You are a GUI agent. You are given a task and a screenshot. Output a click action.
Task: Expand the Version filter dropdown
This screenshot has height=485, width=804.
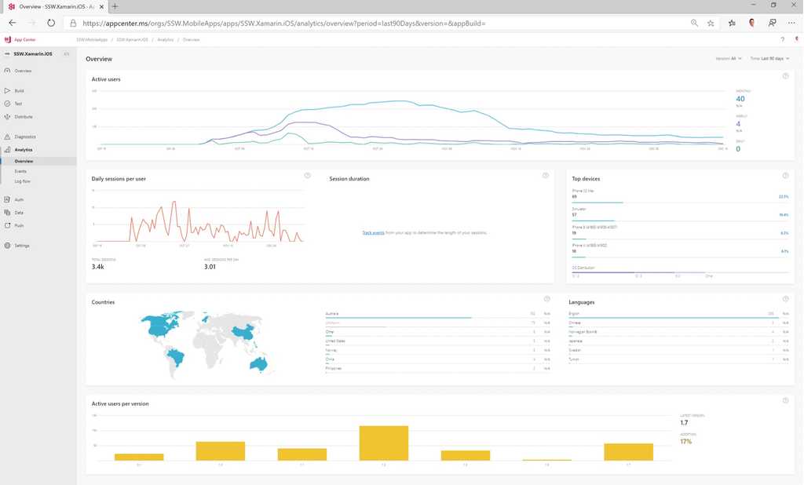point(726,59)
